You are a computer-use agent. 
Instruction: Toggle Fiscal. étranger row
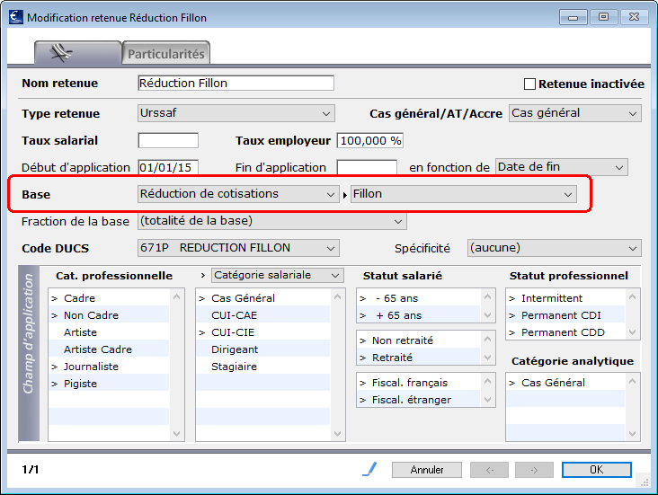click(x=418, y=400)
